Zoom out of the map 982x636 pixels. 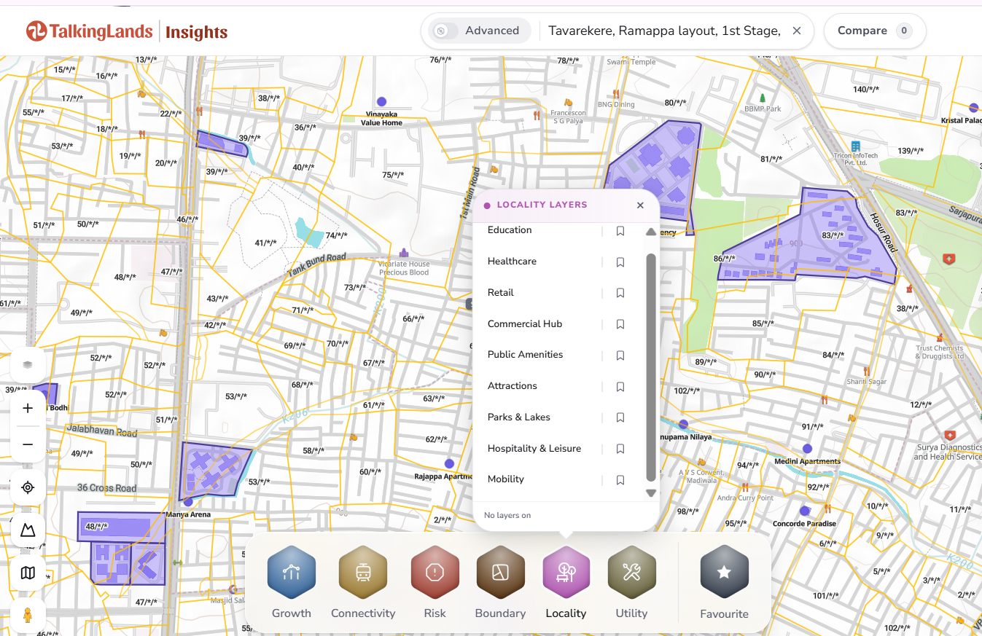28,444
